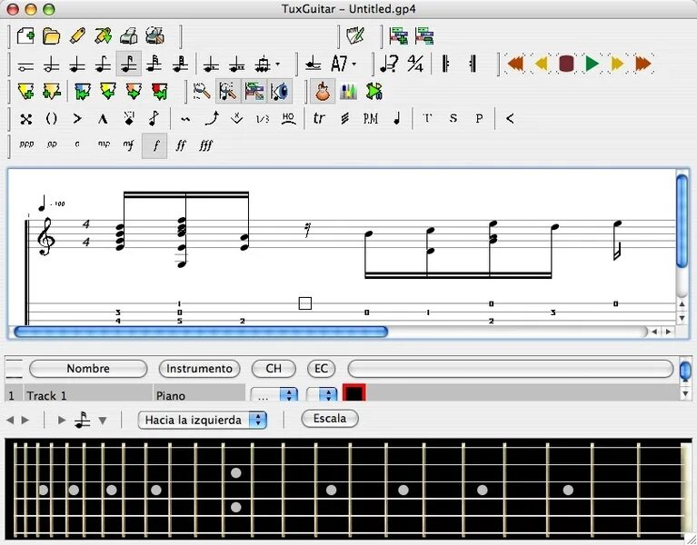The image size is (697, 545).
Task: Open a file with folder icon
Action: click(x=52, y=35)
